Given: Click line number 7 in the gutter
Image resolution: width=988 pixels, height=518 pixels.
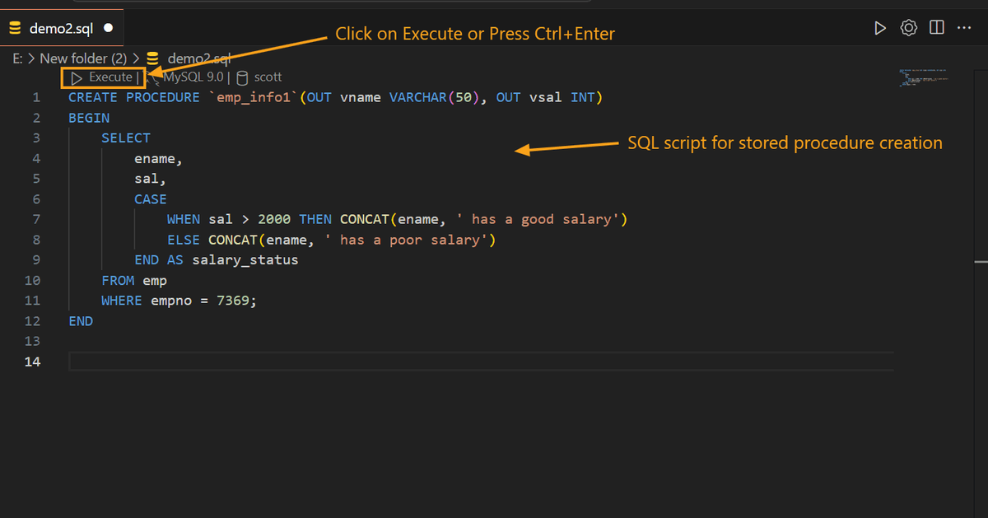Looking at the screenshot, I should click(35, 219).
